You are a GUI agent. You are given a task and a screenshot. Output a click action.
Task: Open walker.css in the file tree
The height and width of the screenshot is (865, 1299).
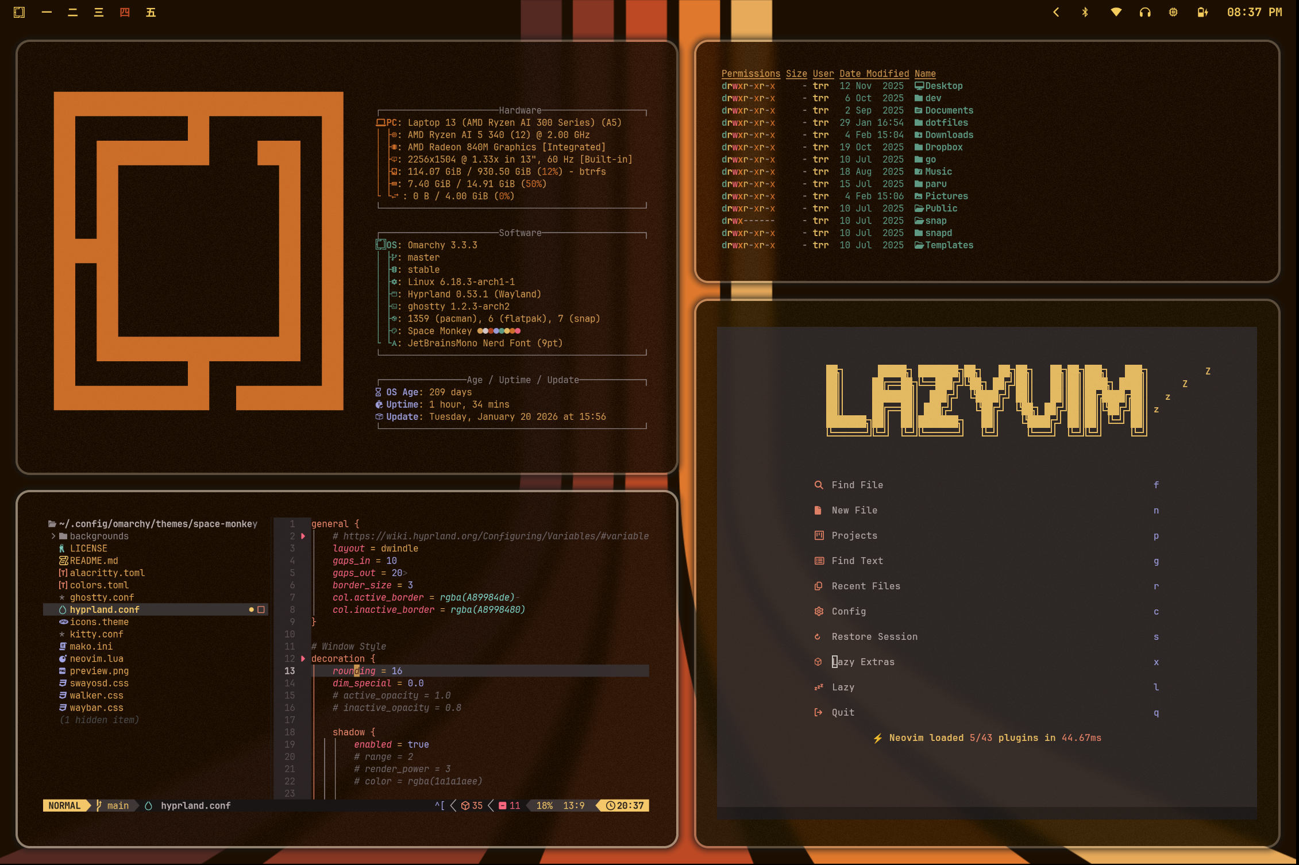(97, 696)
